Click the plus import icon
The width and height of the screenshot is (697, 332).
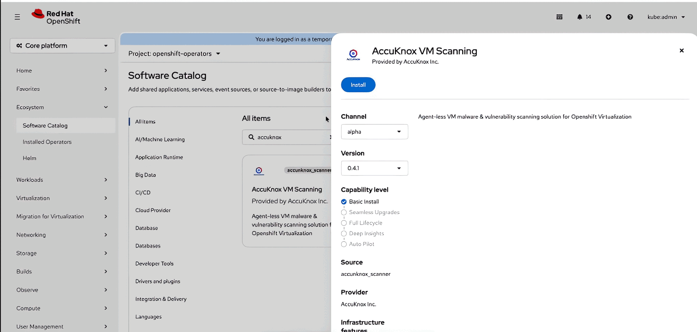(x=608, y=17)
